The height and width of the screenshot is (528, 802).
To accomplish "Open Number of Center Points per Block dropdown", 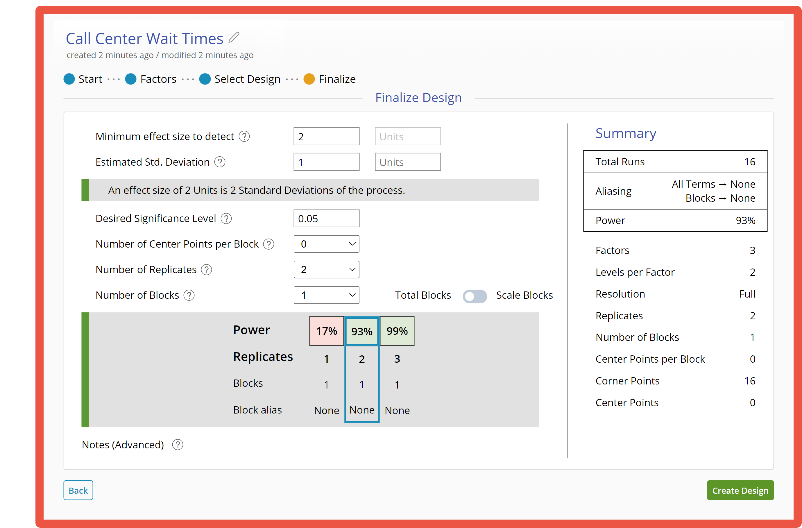I will coord(326,244).
